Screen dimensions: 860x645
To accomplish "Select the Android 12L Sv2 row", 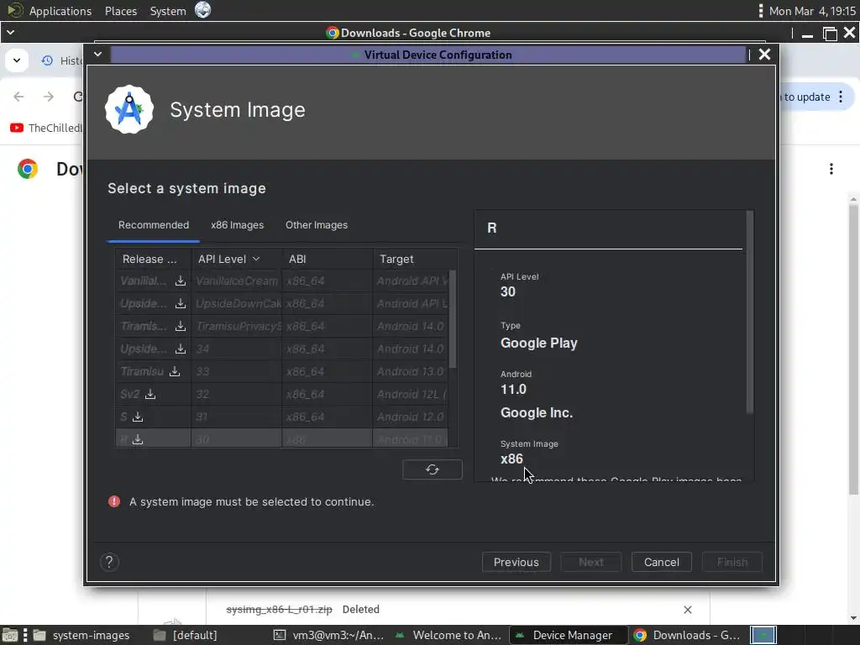I will pos(281,395).
